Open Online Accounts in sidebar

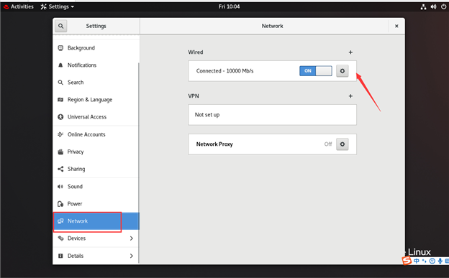click(x=96, y=134)
